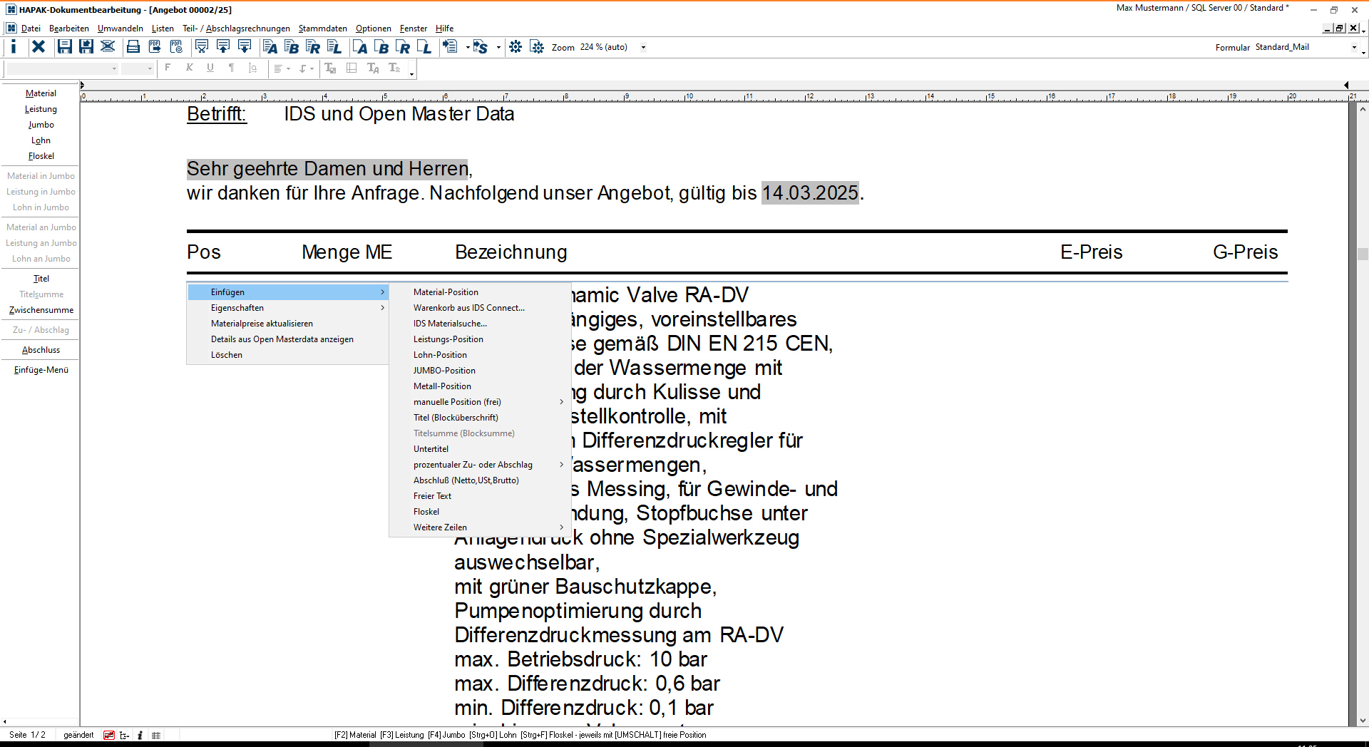Click the Einfüge-Menü sidebar button
Image resolution: width=1369 pixels, height=747 pixels.
coord(41,370)
